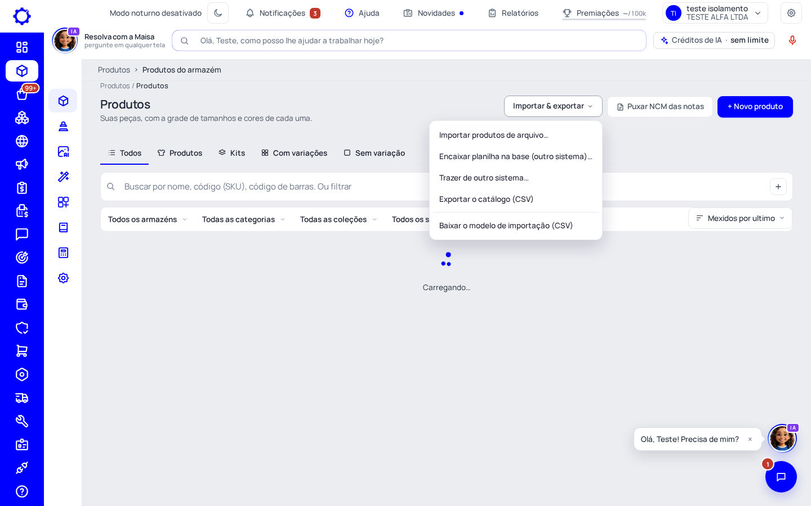
Task: Click the delivery truck icon in the sidebar
Action: [22, 398]
